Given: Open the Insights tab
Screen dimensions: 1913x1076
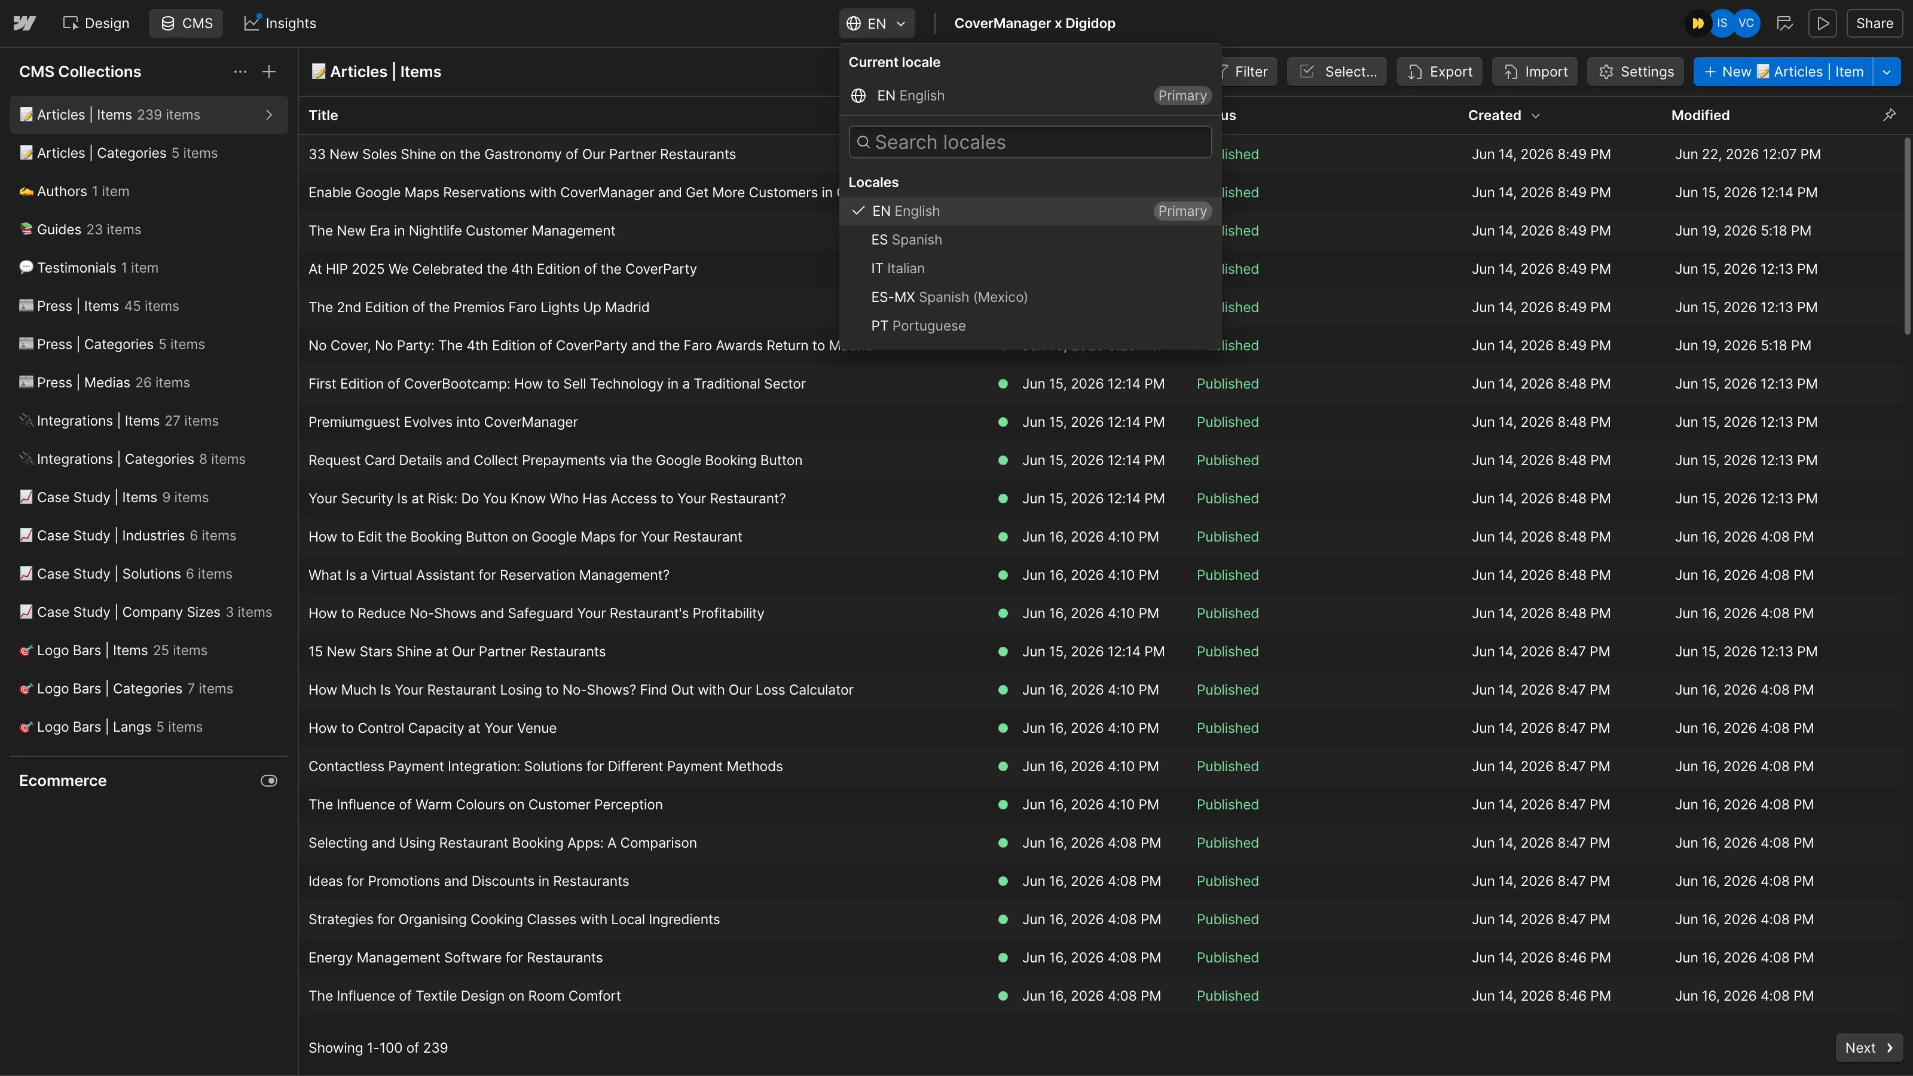Looking at the screenshot, I should 280,23.
